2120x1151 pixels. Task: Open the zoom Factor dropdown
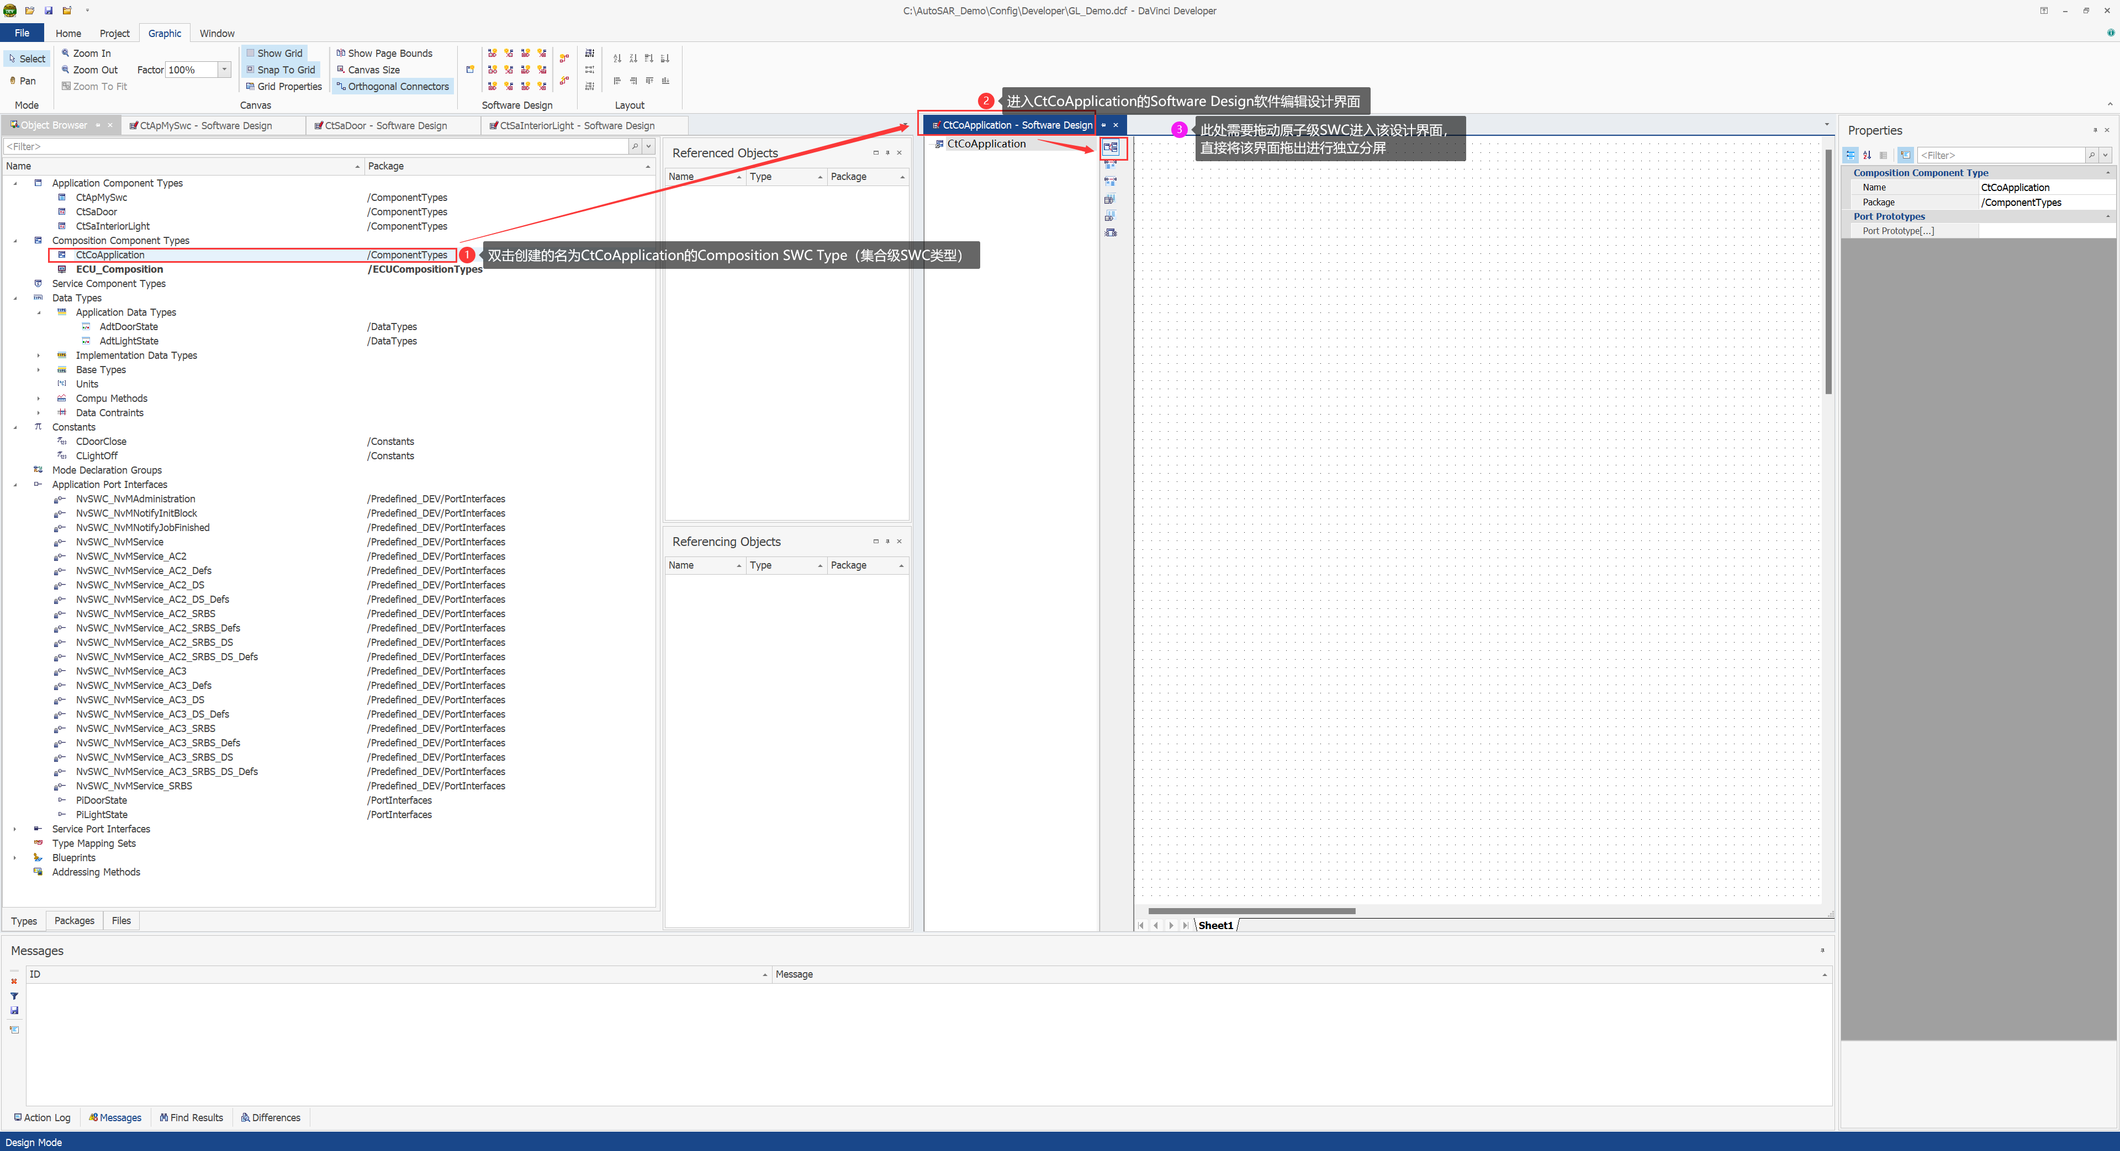tap(224, 70)
